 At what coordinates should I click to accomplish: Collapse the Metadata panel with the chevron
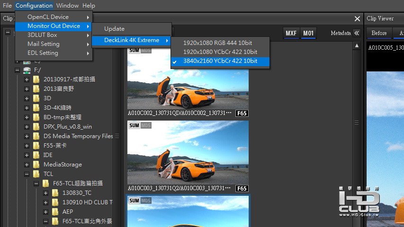click(x=357, y=33)
